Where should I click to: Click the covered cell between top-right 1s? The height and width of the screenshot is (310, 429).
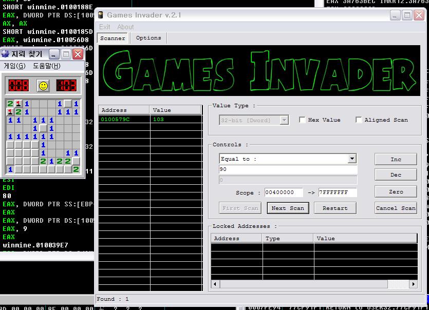pos(68,104)
